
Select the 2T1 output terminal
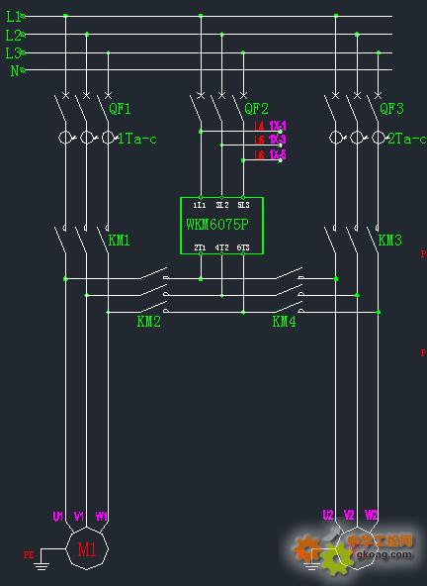(x=200, y=247)
